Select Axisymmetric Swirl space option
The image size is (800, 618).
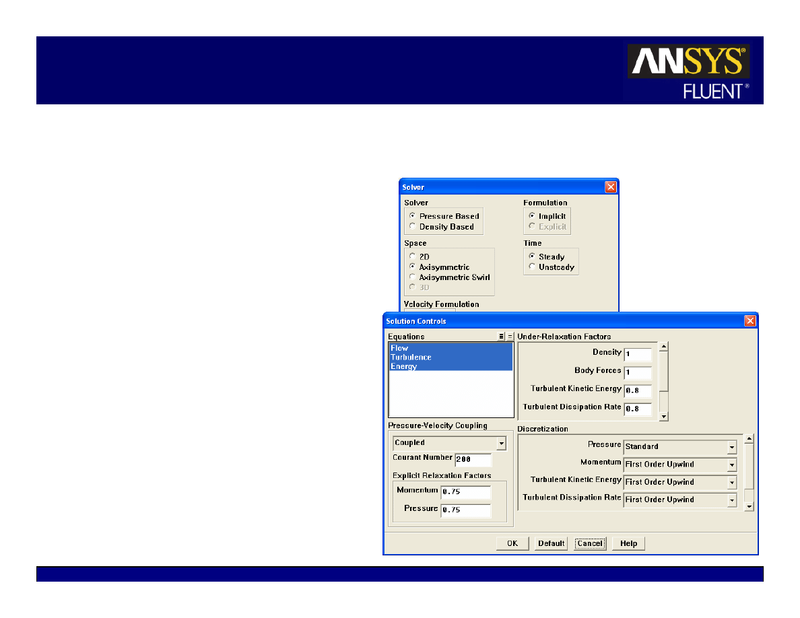tap(412, 277)
